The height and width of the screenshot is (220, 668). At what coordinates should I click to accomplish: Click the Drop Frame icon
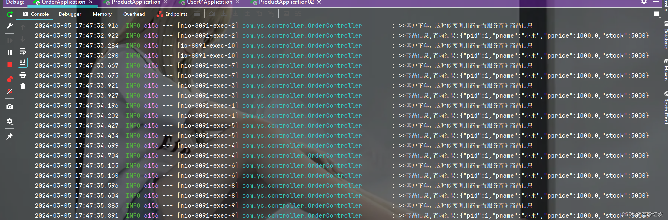(x=259, y=14)
